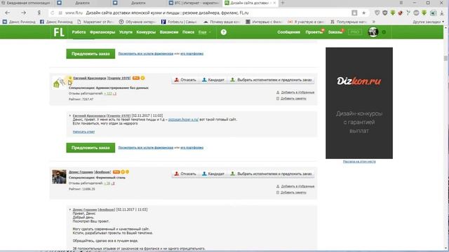This screenshot has width=449, height=252.
Task: Open the Yandex 'Я' home button
Action: coord(39,13)
